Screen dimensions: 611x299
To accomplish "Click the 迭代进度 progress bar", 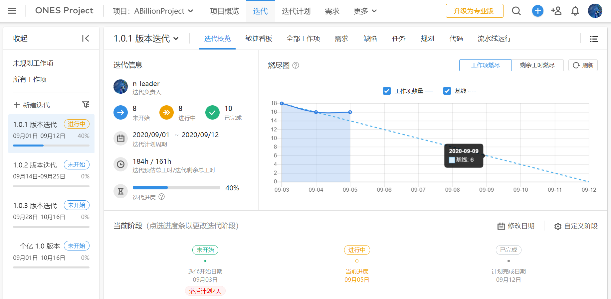I will click(x=176, y=188).
